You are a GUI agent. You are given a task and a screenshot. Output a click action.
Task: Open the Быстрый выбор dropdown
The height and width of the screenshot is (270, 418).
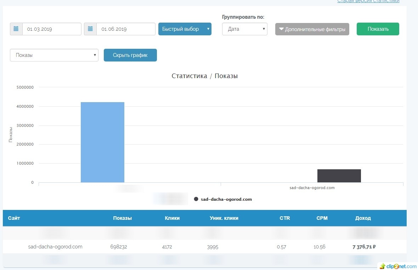pos(185,29)
